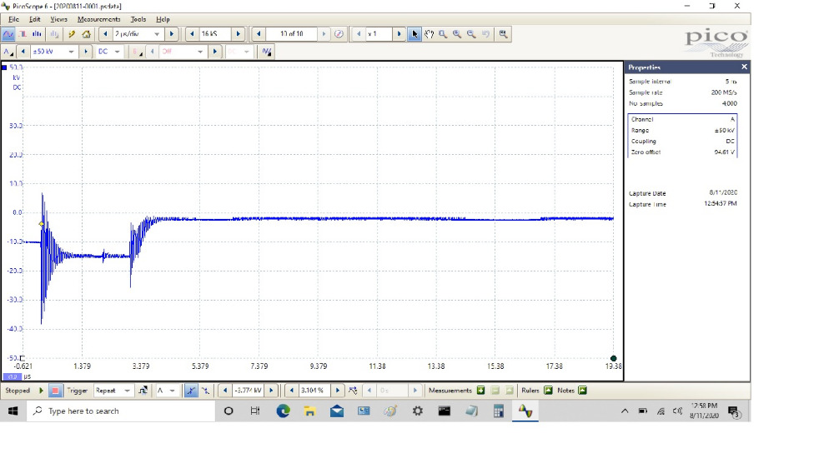This screenshot has height=468, width=834.
Task: Open trigger source channel A dropdown
Action: [173, 391]
